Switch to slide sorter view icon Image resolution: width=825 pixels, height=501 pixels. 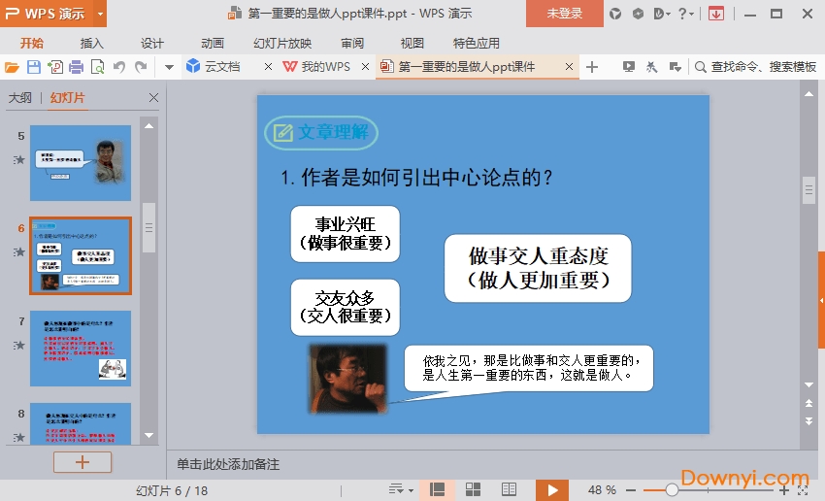(x=474, y=489)
